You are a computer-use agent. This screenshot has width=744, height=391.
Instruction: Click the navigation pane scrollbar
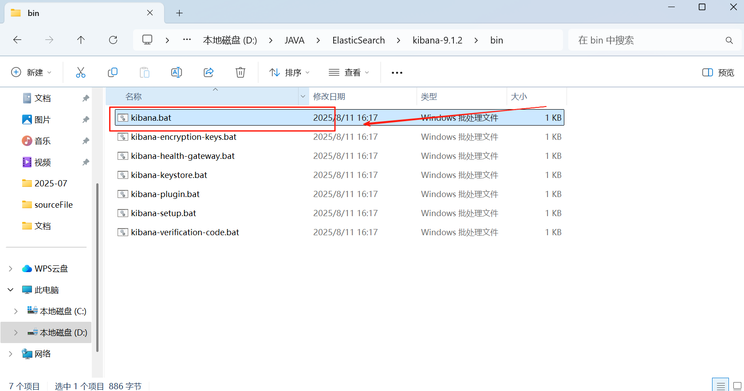click(x=97, y=269)
